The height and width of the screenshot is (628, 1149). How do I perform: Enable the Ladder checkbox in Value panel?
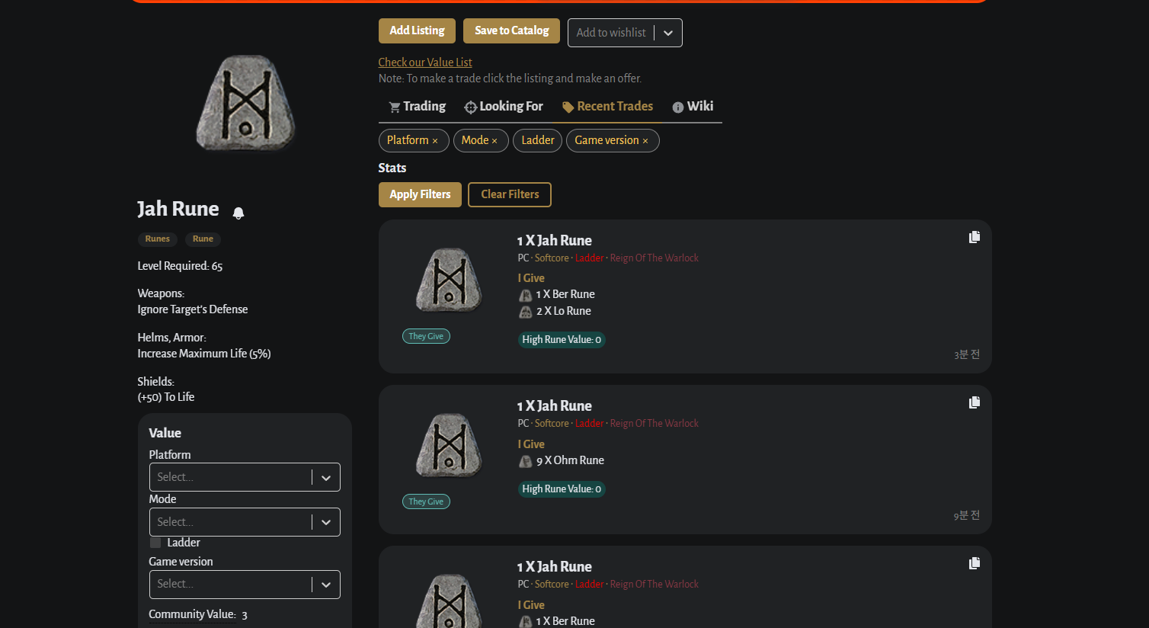tap(155, 543)
